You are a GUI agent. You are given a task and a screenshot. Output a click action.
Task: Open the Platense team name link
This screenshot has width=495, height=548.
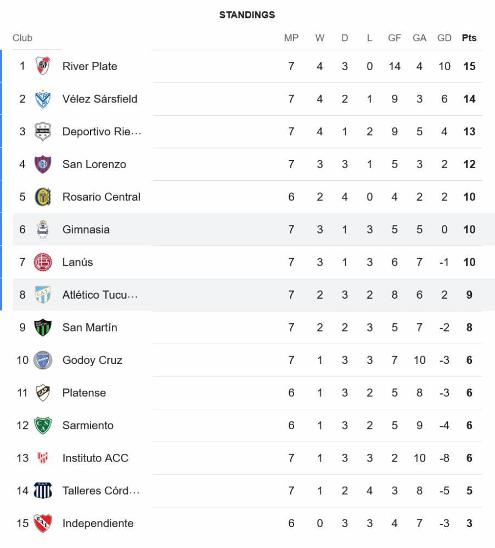point(84,393)
